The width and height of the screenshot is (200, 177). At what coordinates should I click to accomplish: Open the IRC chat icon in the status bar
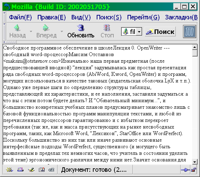(x=51, y=170)
